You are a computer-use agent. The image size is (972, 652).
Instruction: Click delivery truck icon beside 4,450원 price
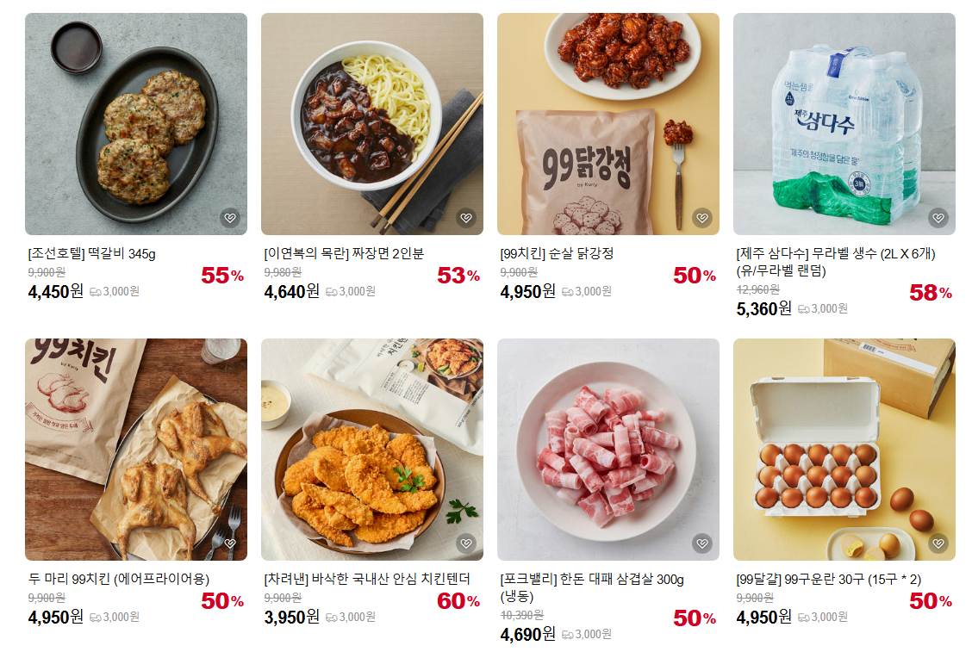[95, 292]
